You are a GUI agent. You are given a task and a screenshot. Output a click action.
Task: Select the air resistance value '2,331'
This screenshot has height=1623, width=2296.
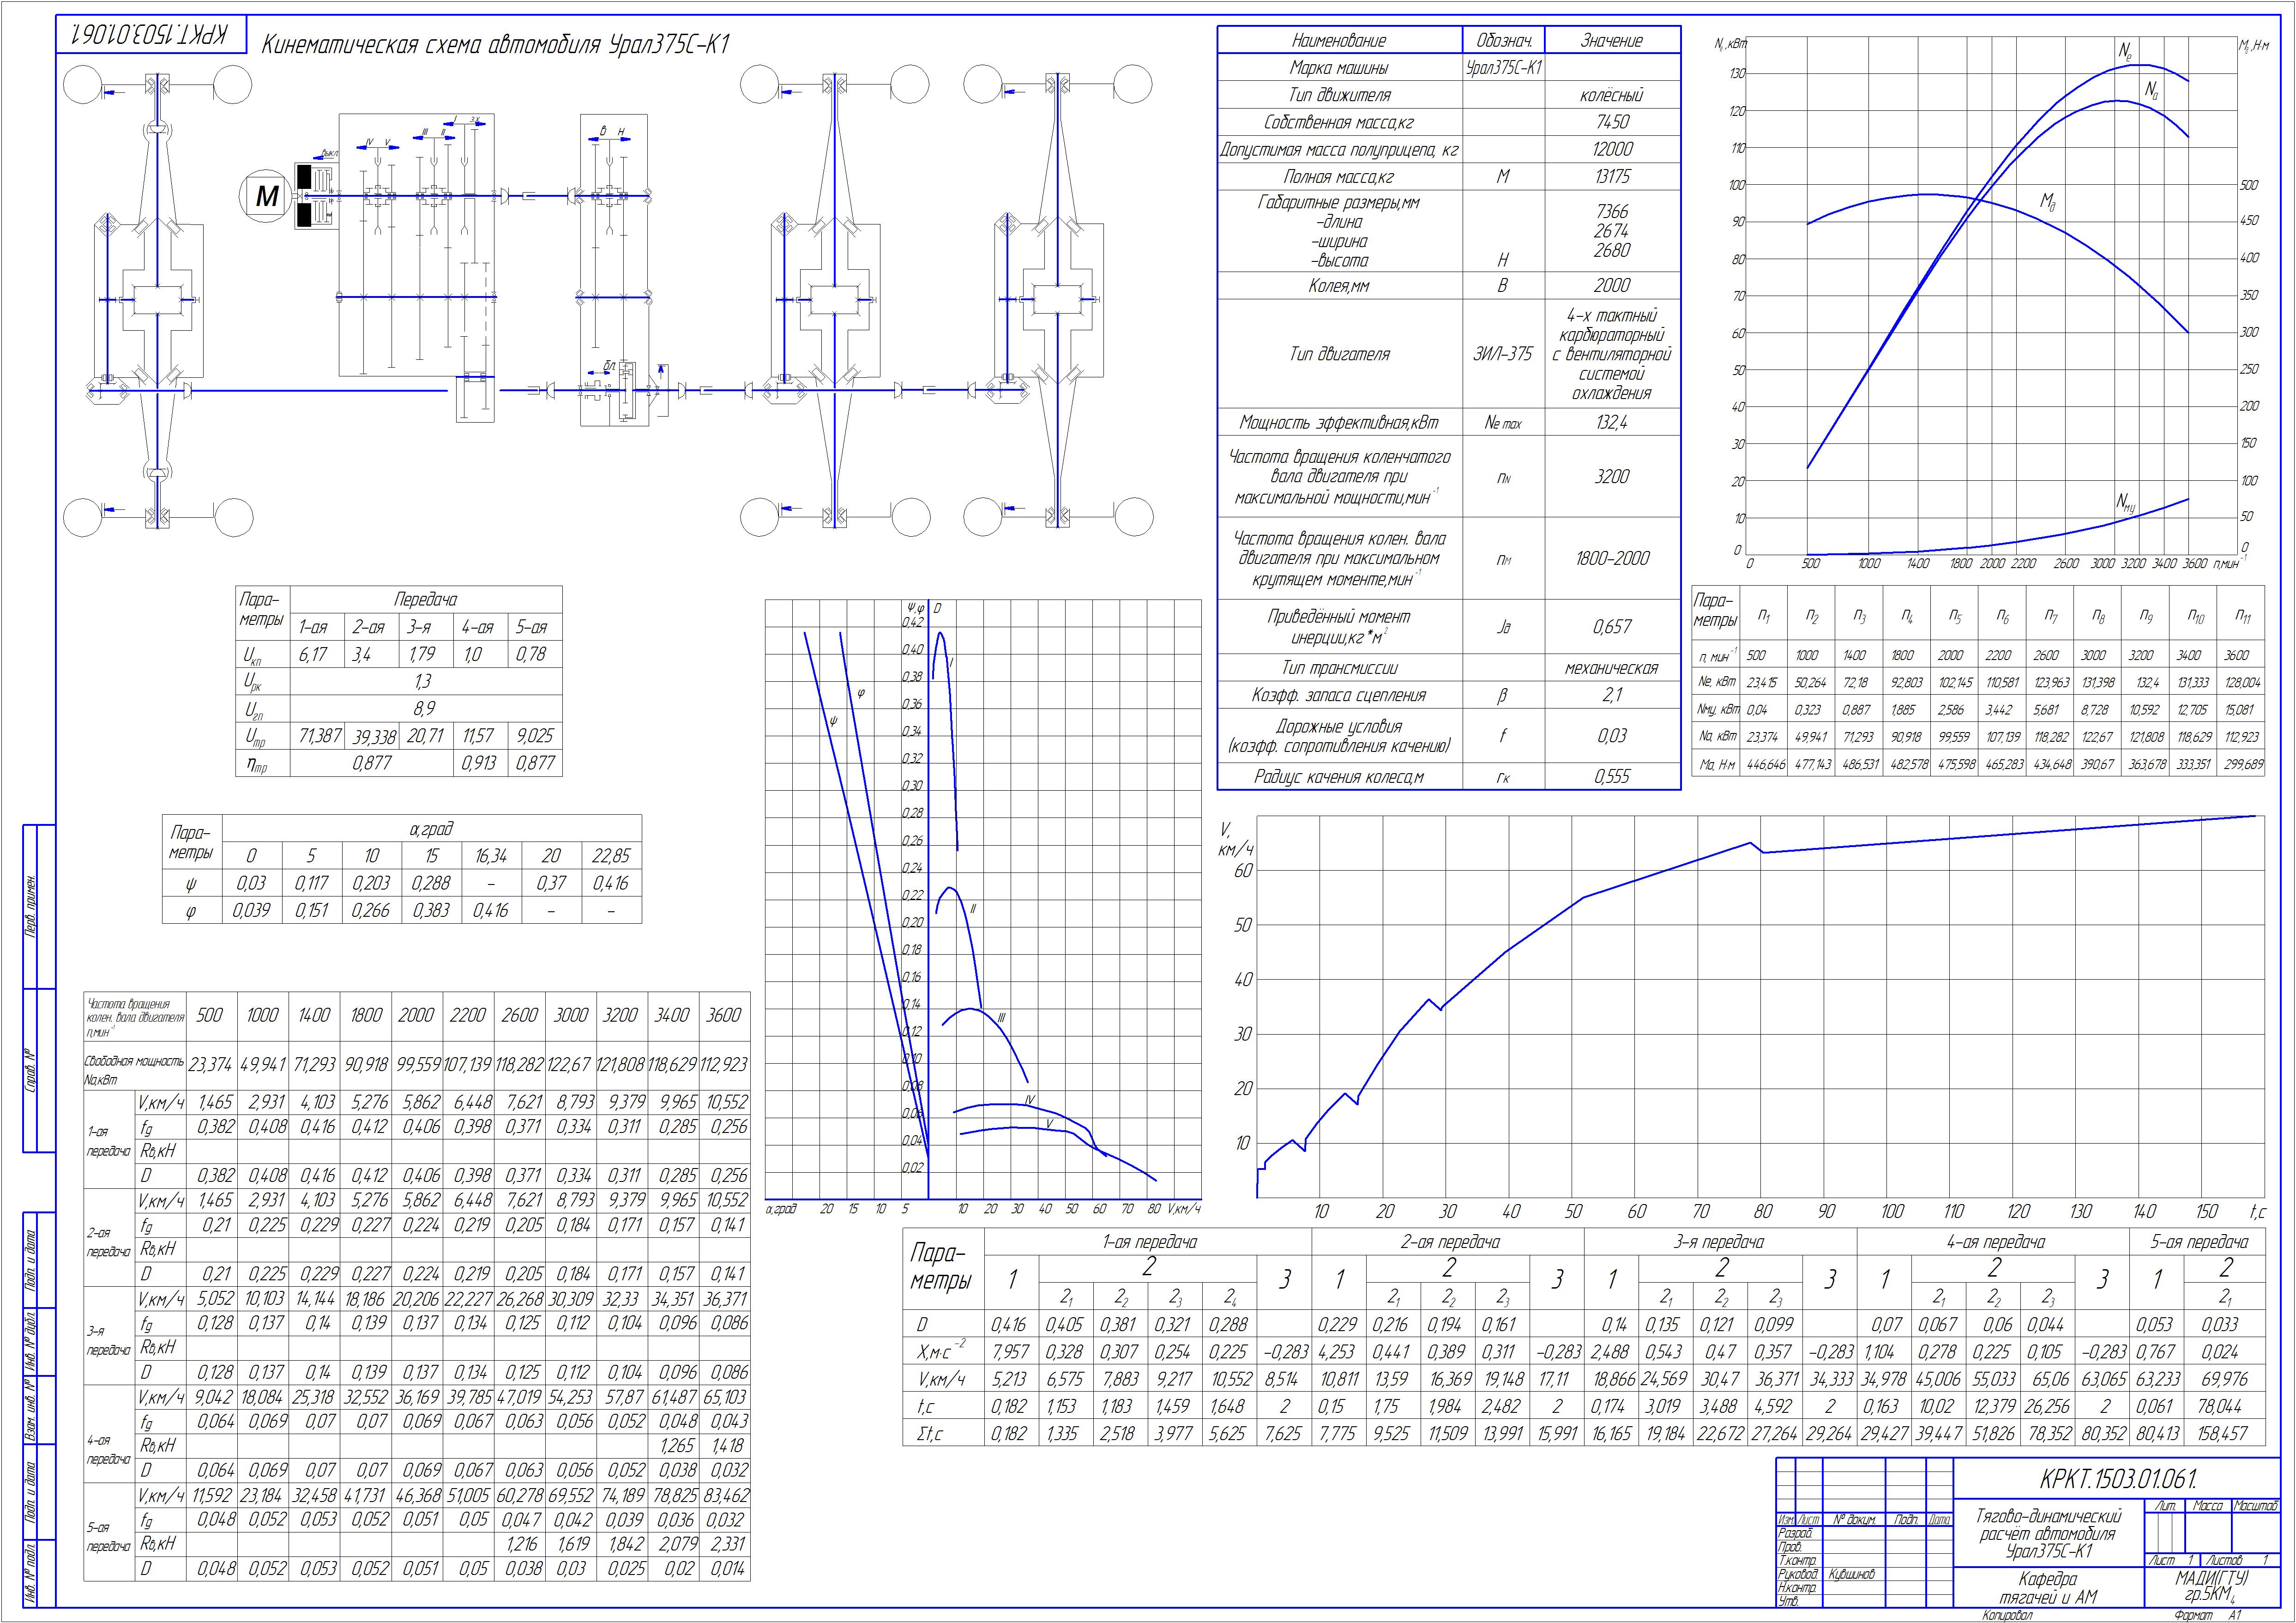click(726, 1545)
